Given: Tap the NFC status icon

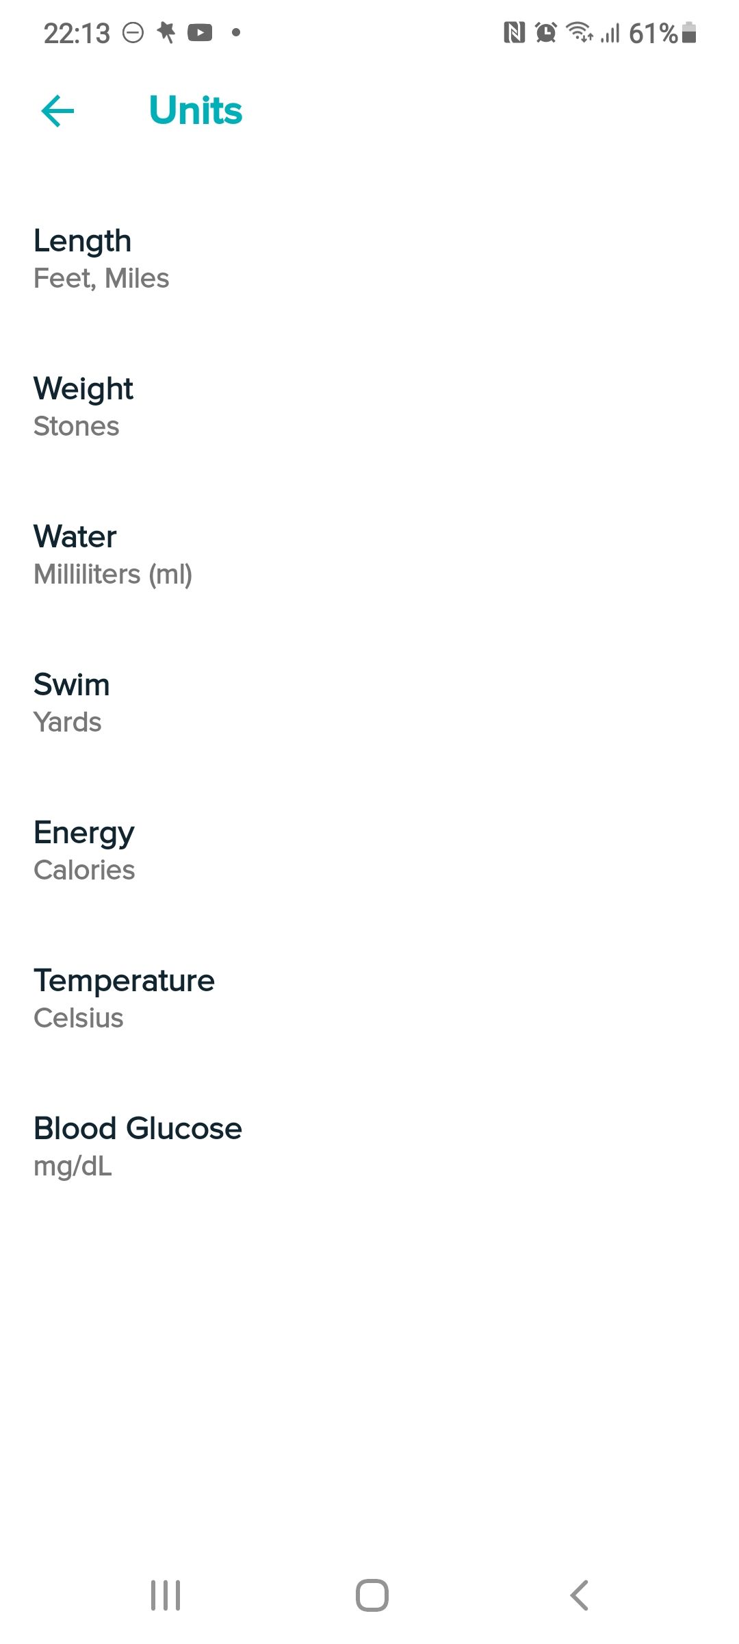Looking at the screenshot, I should [x=514, y=32].
